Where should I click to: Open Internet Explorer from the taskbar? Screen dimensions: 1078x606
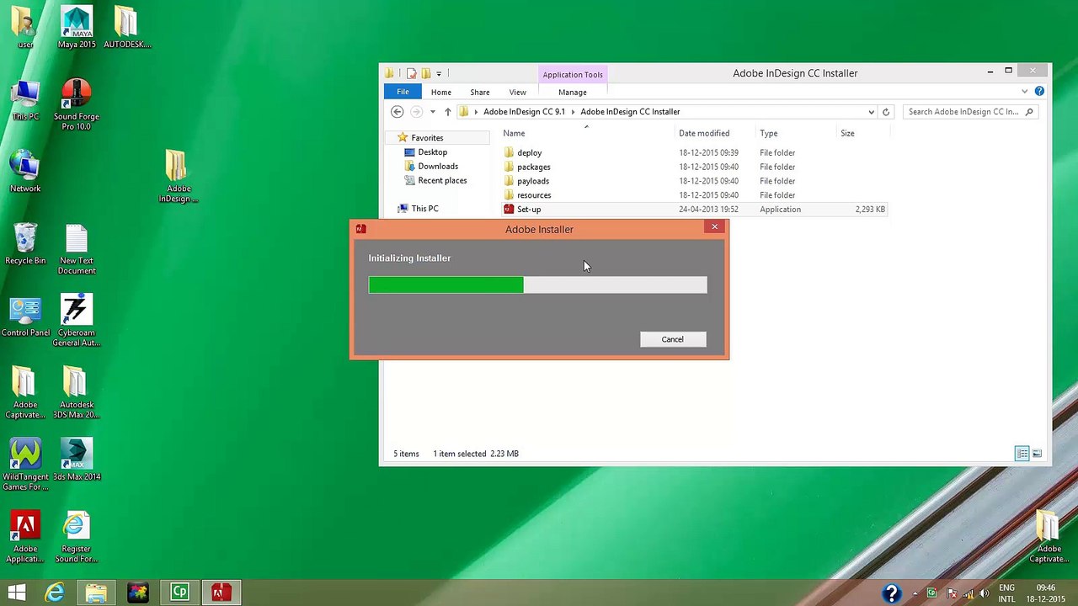click(55, 593)
